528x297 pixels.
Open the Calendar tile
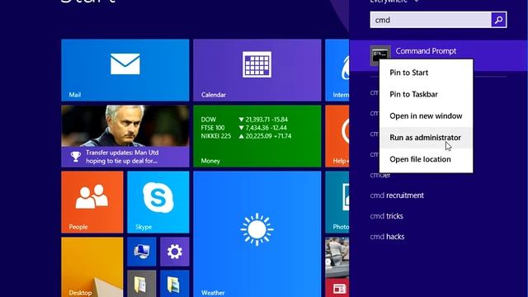coord(257,70)
